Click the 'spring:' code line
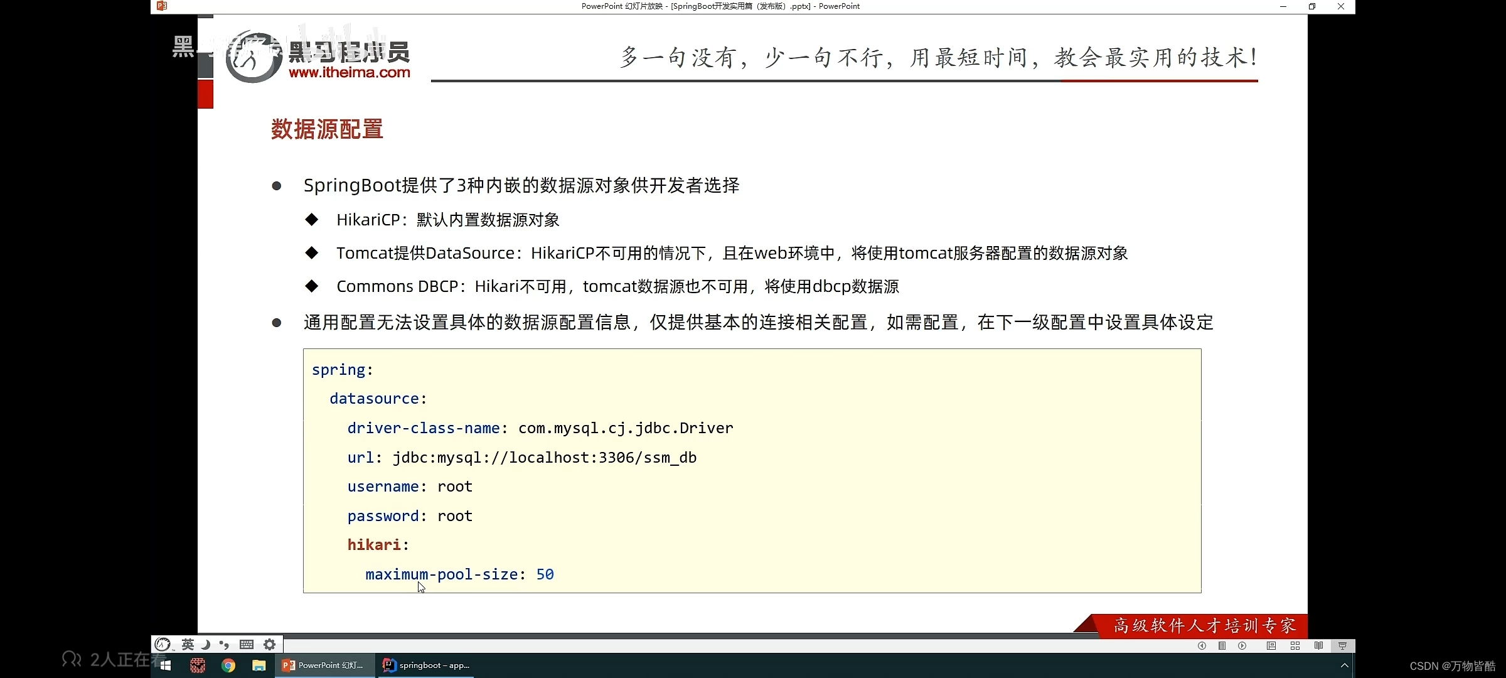 [x=343, y=370]
